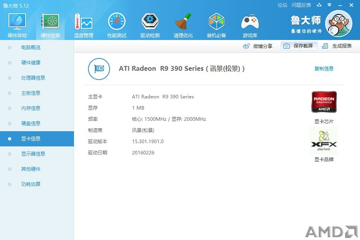Click 生成报表 generate report button

click(x=337, y=46)
